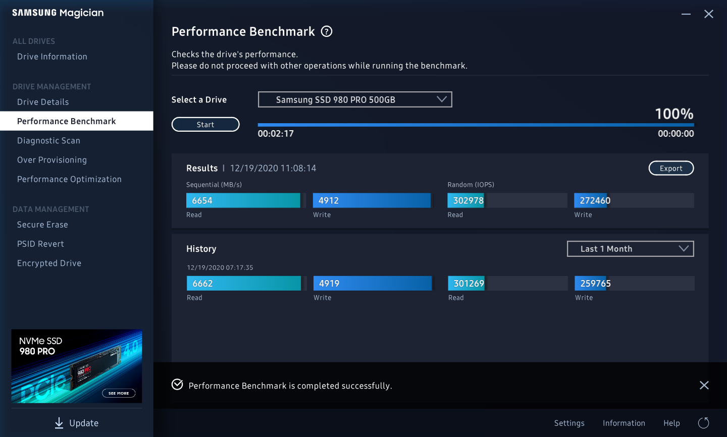Click the Sequential (MB/s) label
Image resolution: width=727 pixels, height=437 pixels.
click(214, 185)
